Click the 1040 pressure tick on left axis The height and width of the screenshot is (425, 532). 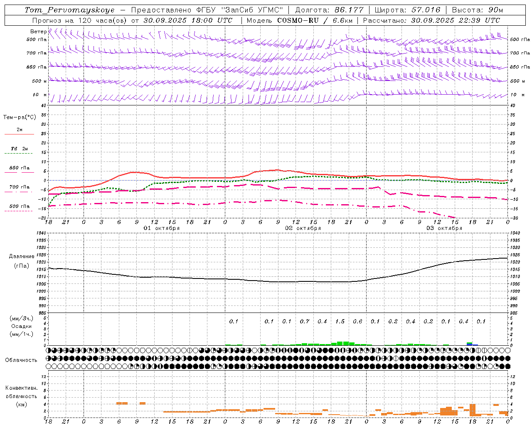click(x=42, y=233)
